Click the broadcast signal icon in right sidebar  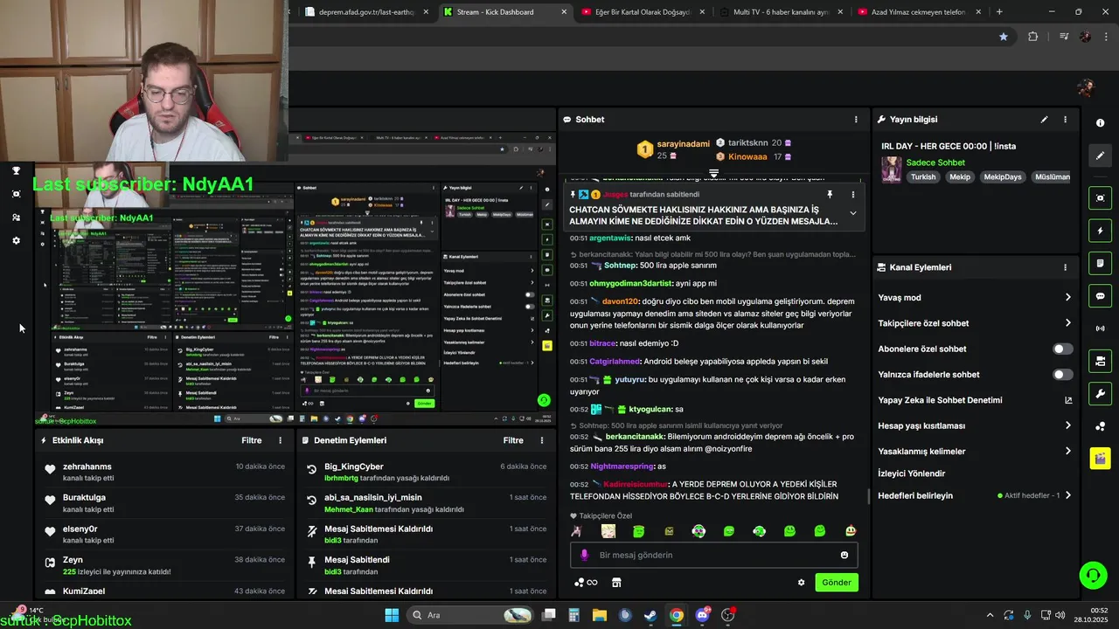coord(1101,328)
